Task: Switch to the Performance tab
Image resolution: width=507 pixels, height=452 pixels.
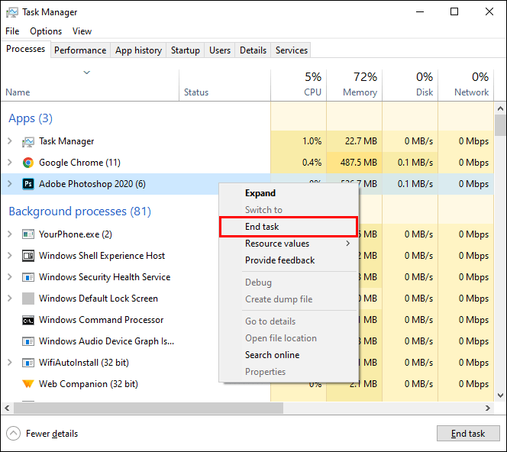Action: [80, 50]
